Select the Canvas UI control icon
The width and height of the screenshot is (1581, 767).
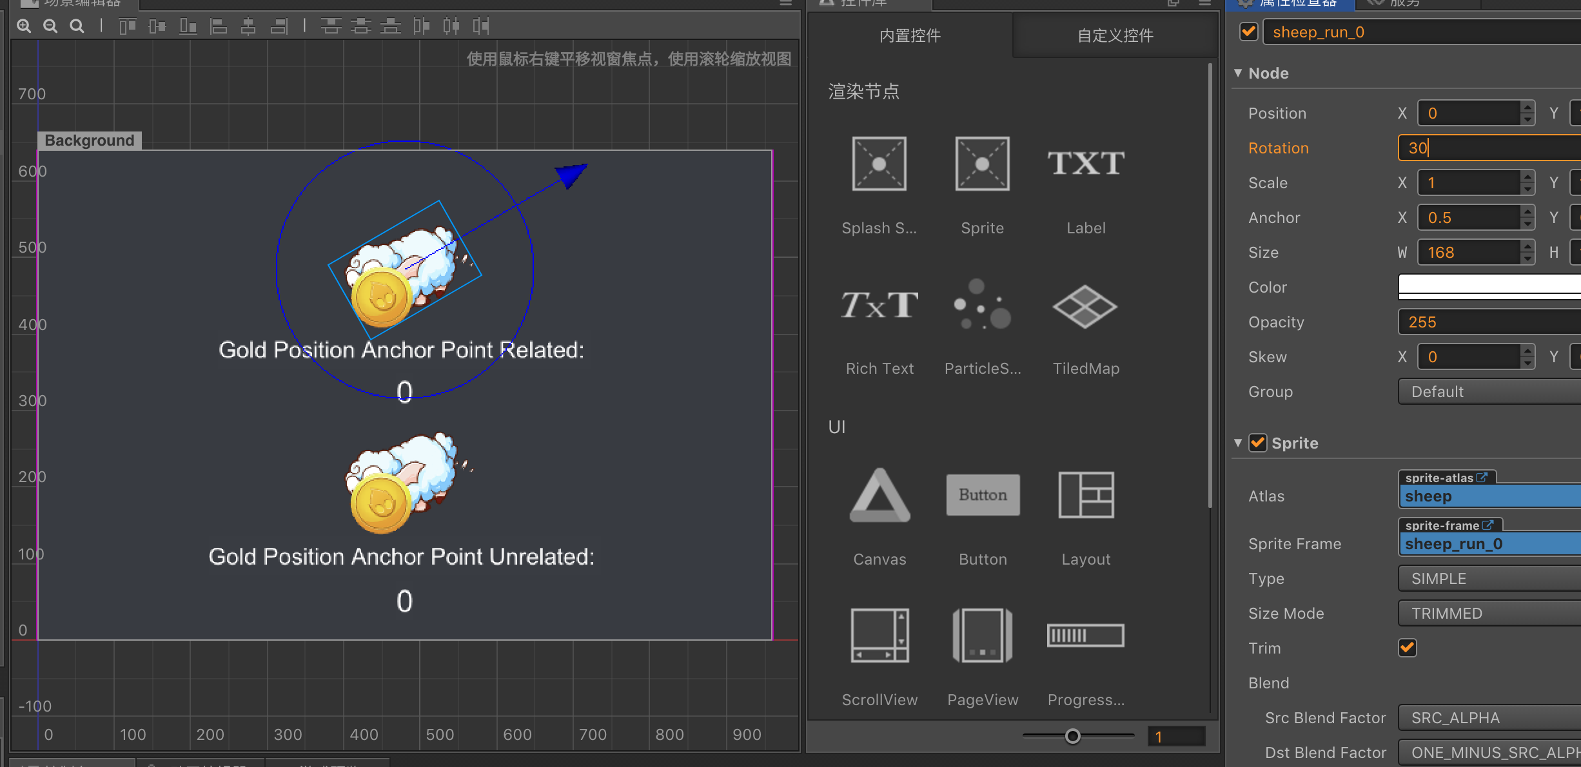click(x=879, y=495)
